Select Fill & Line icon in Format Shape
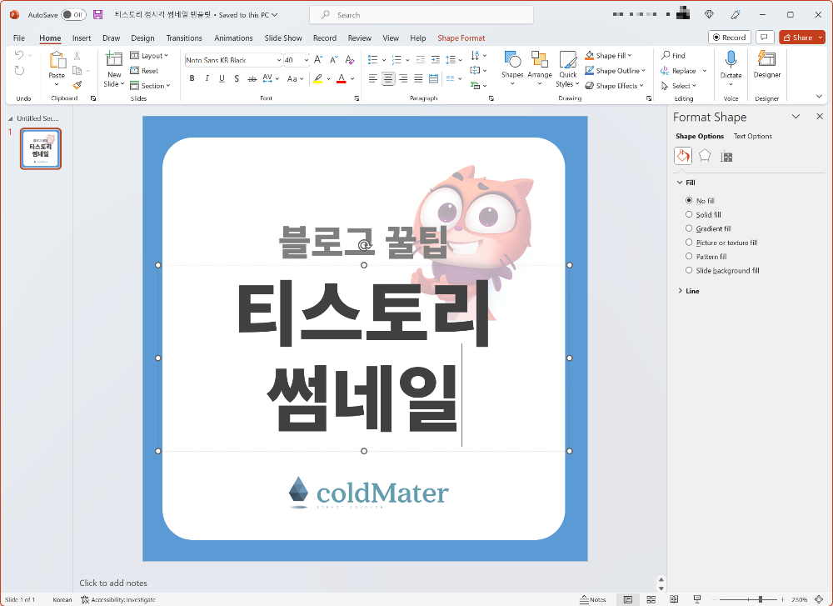The width and height of the screenshot is (833, 606). pyautogui.click(x=682, y=156)
